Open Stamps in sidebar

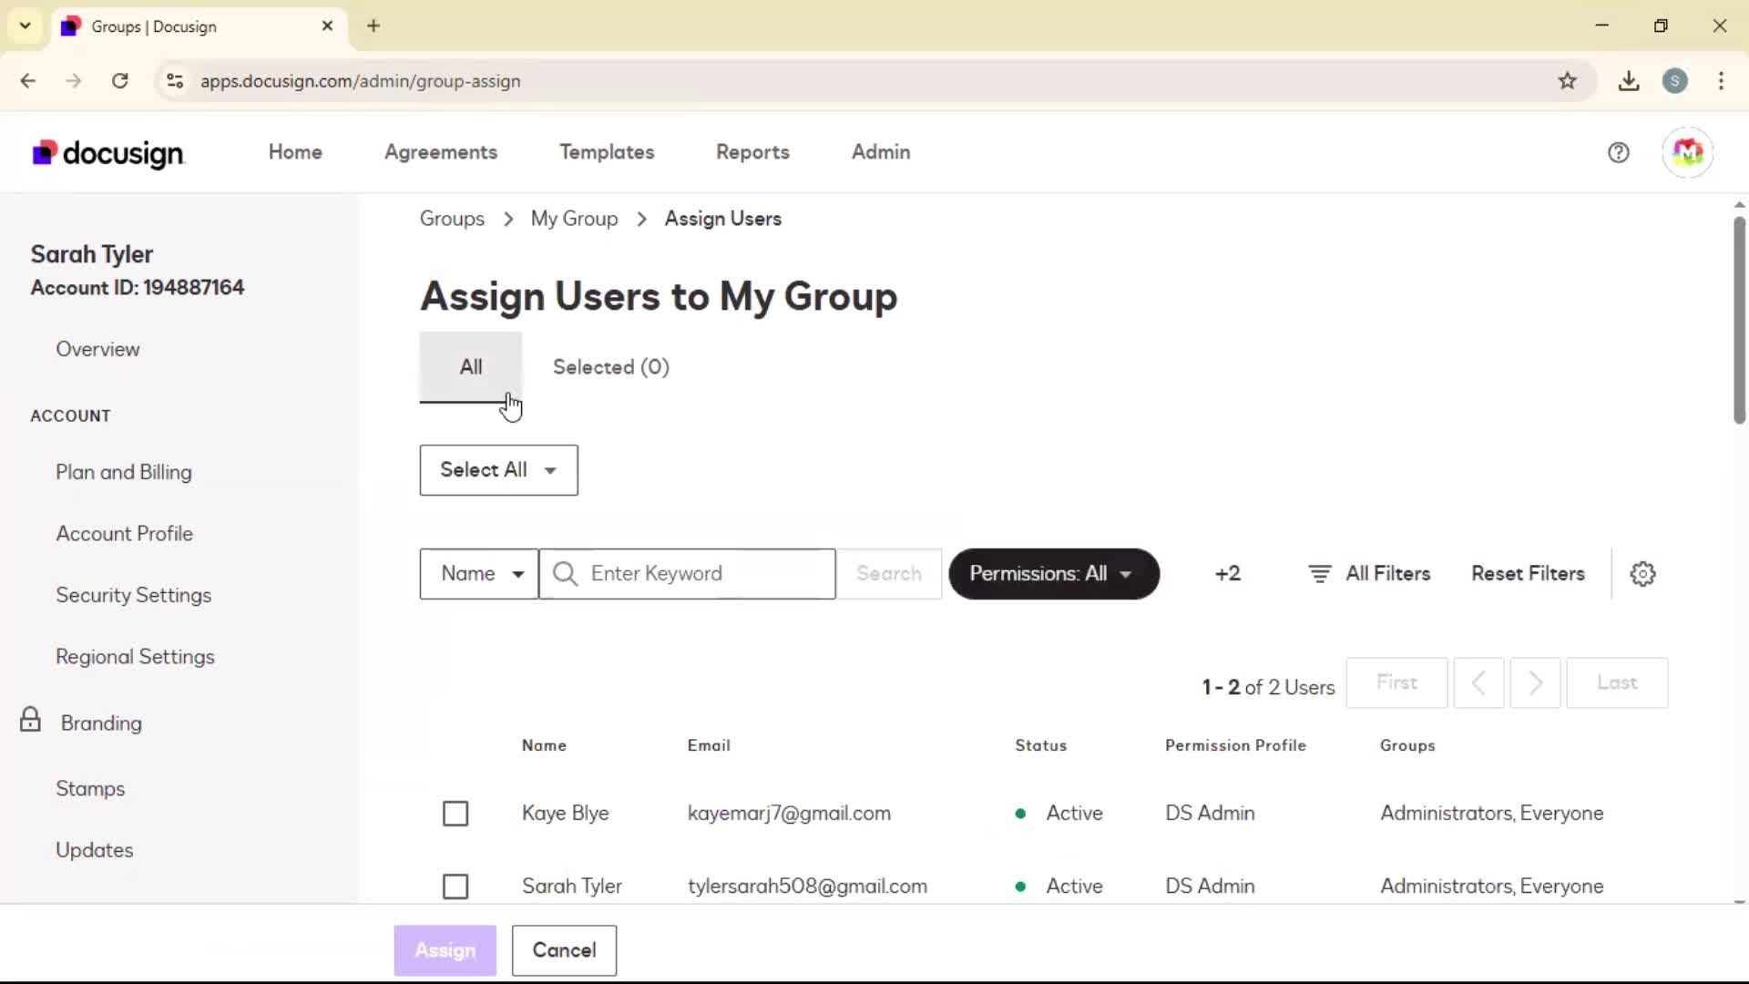pos(90,789)
